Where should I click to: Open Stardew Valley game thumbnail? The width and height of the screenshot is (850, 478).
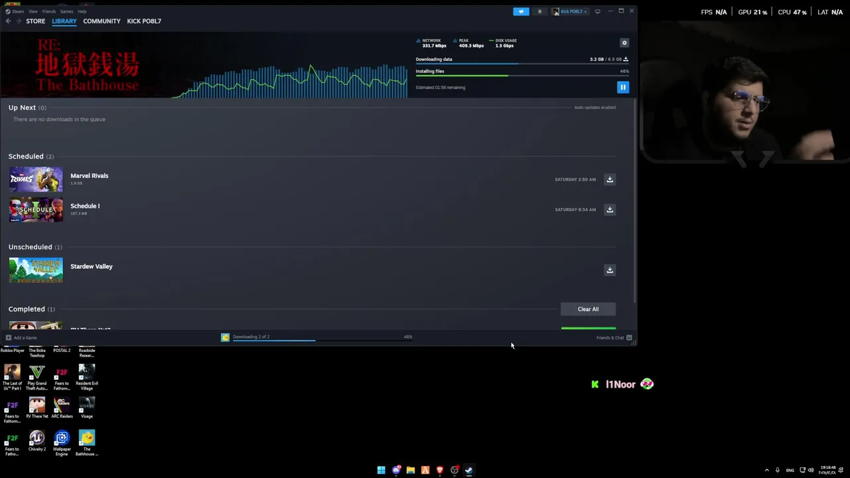click(36, 270)
